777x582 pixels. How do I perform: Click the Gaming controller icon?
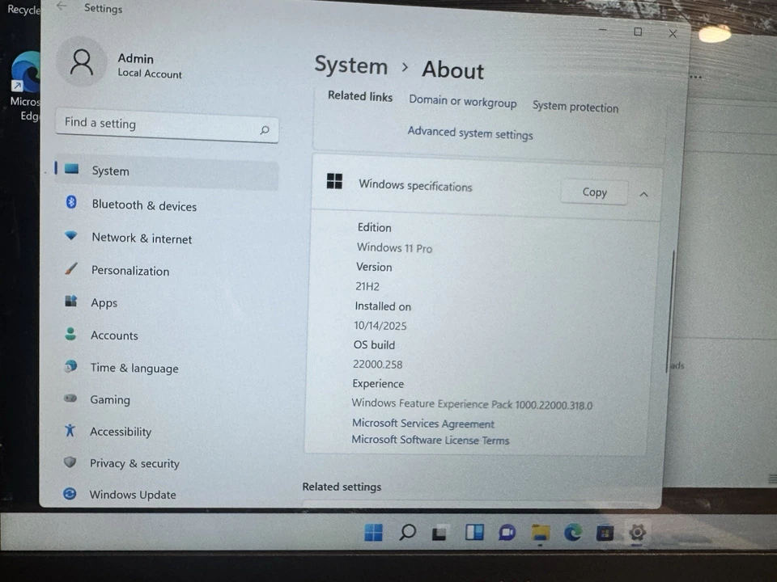(70, 398)
